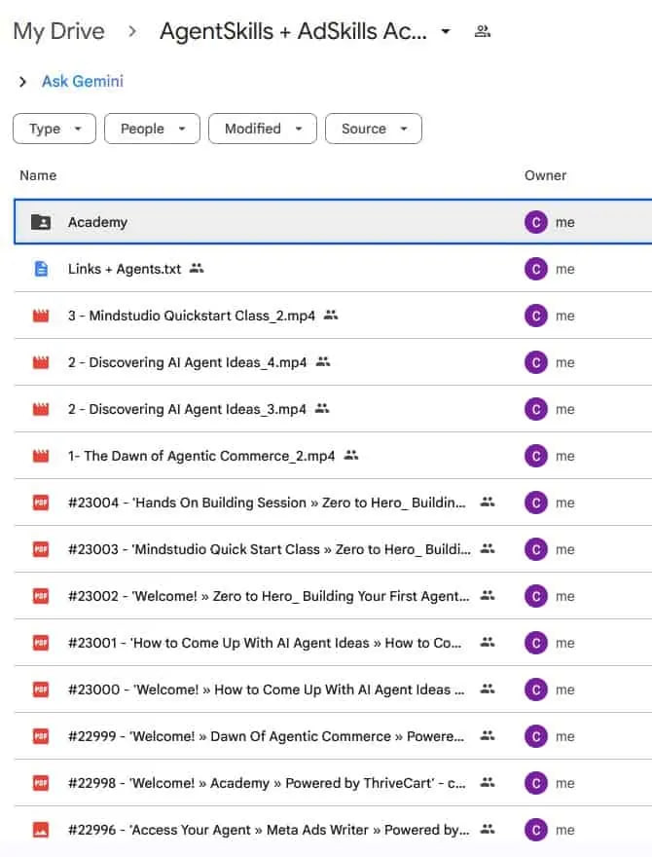Click the PDF icon for file #22998

40,783
